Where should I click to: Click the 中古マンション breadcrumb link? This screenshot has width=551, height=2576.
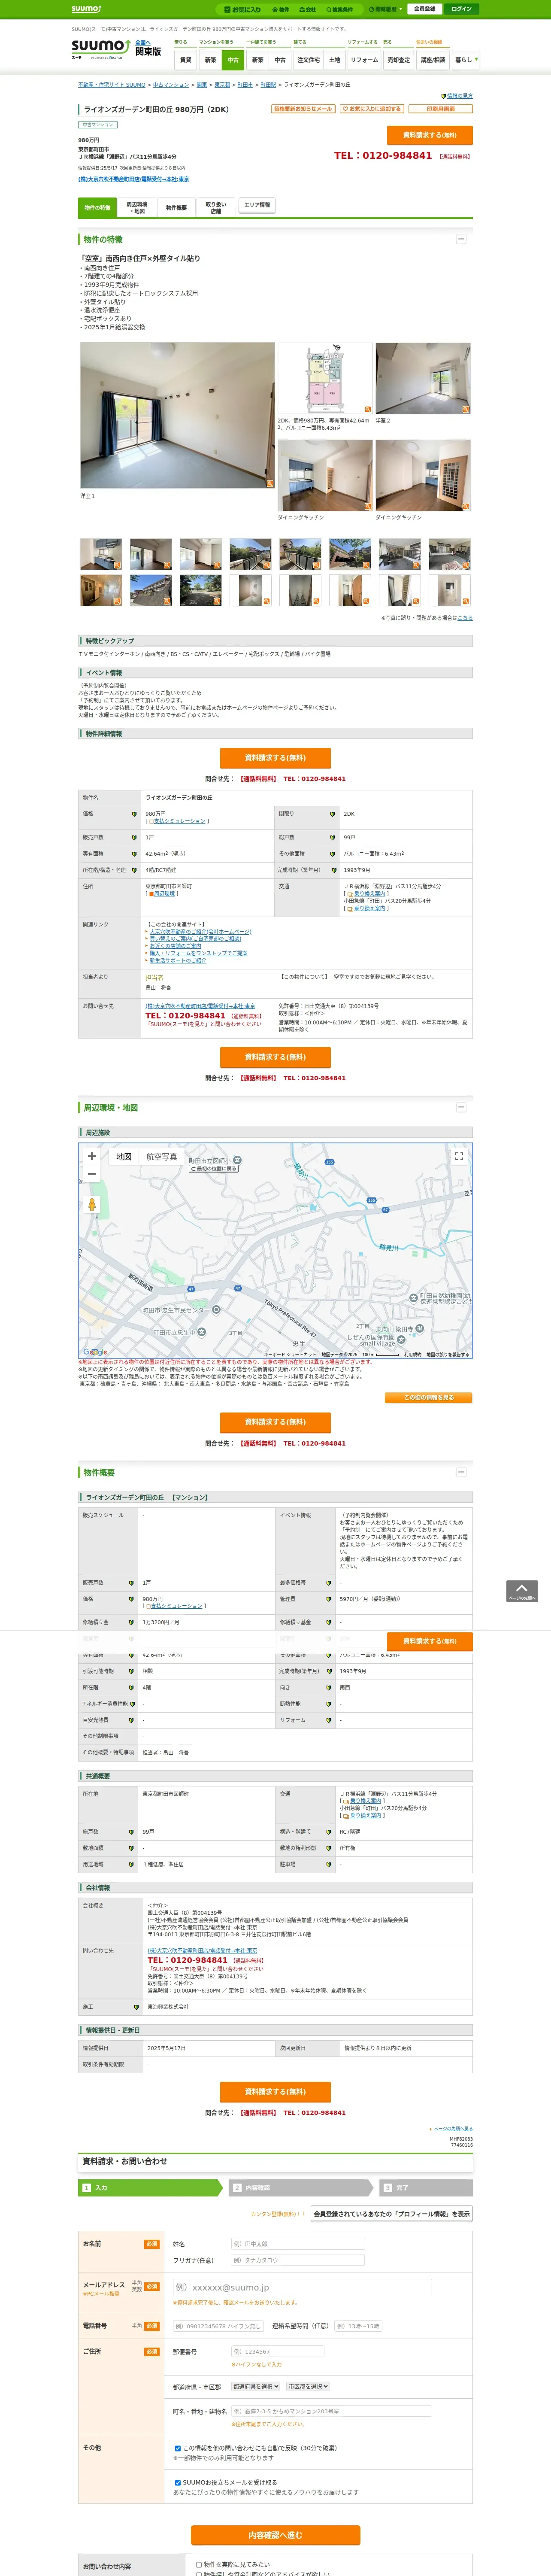coord(171,85)
